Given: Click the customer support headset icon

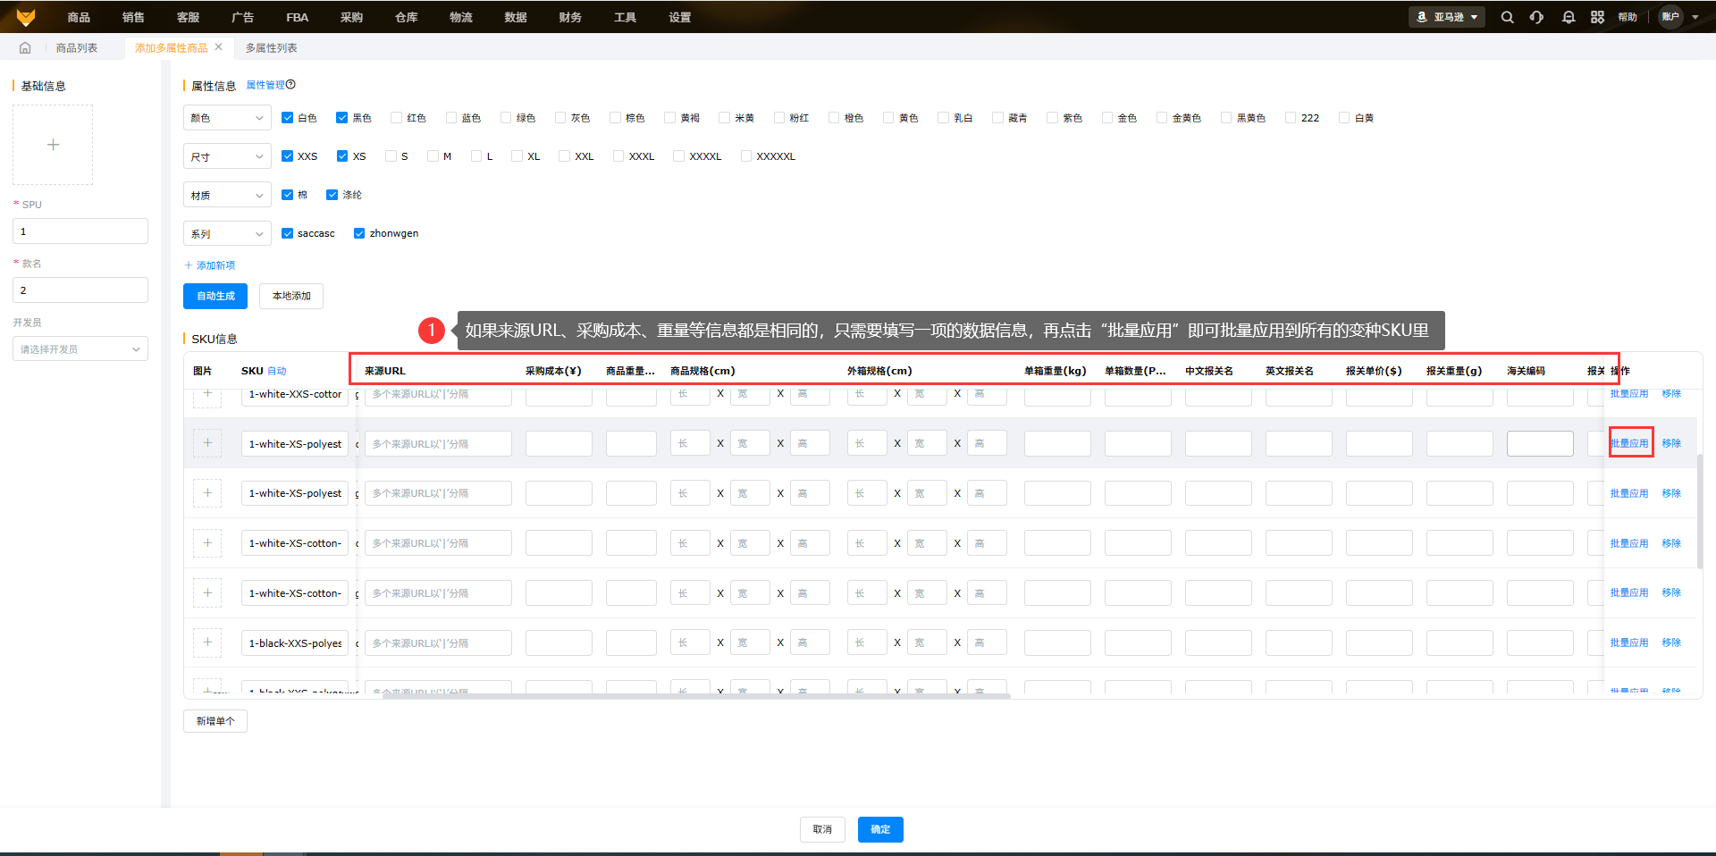Looking at the screenshot, I should [1536, 17].
